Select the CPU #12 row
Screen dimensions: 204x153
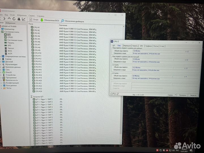[x=64, y=58]
